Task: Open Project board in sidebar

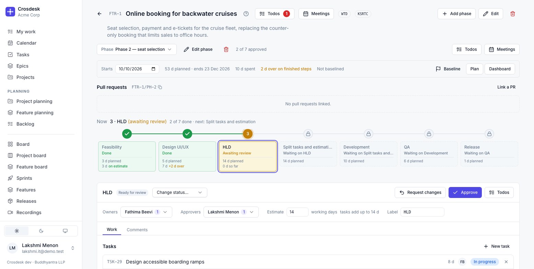Action: click(x=41, y=155)
